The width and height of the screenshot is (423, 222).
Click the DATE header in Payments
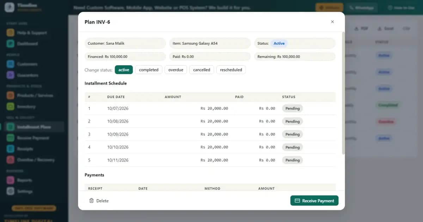(143, 189)
